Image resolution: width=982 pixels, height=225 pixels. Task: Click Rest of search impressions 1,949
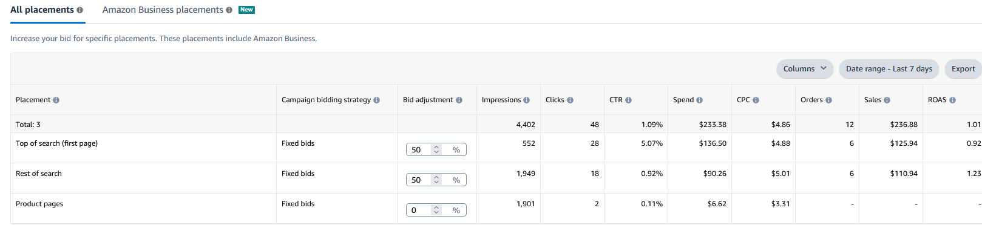tap(526, 174)
